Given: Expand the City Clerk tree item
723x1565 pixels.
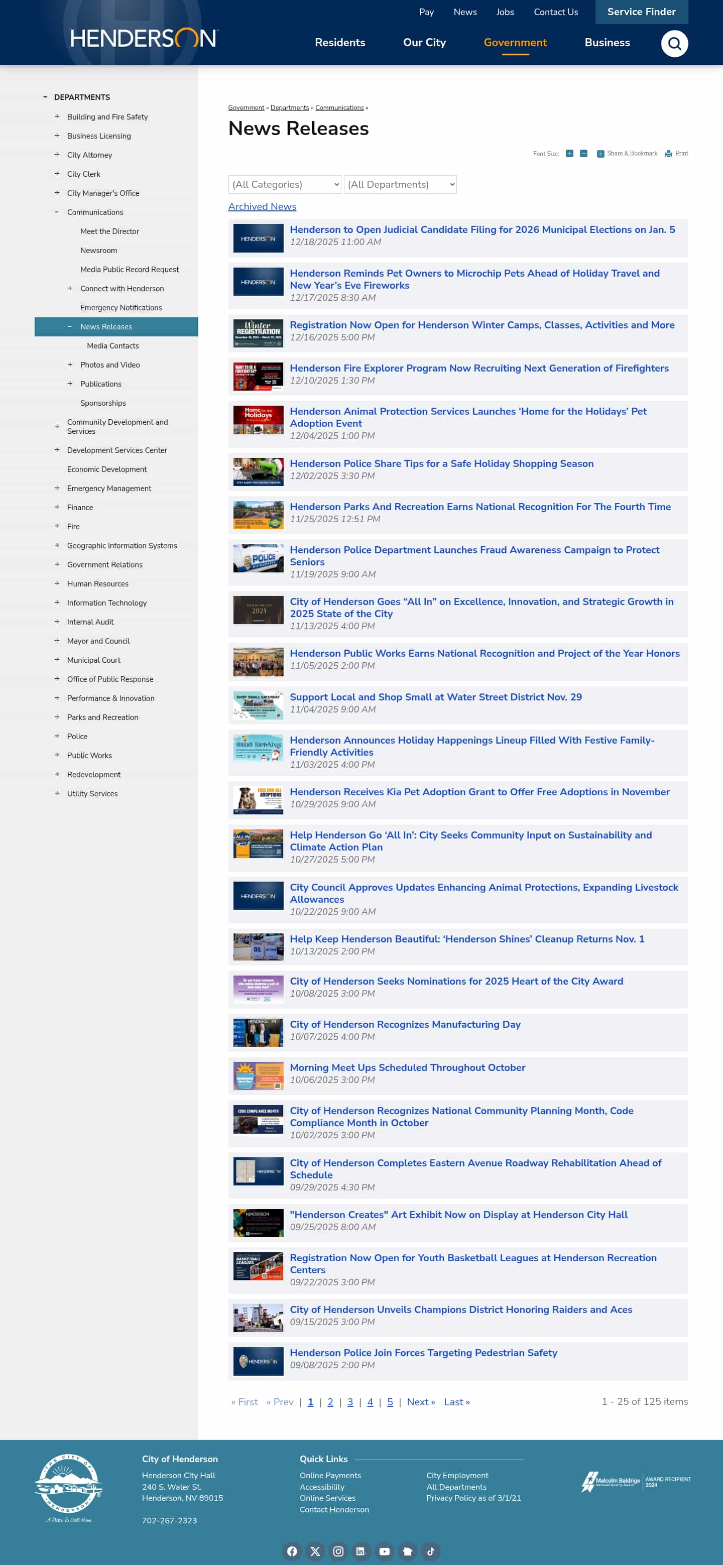Looking at the screenshot, I should [57, 173].
